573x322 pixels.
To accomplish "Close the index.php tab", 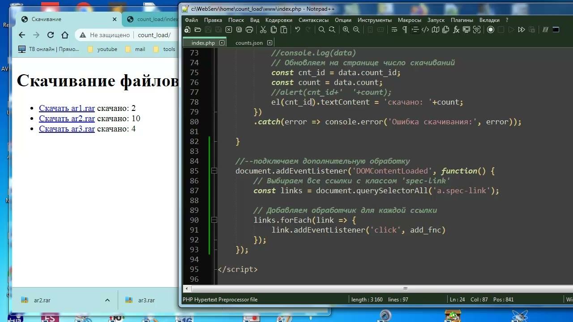I will coord(222,43).
